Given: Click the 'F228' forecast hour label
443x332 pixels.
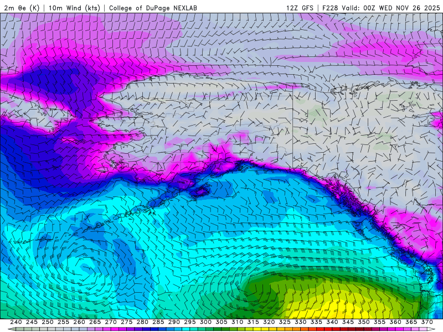Looking at the screenshot, I should (x=330, y=8).
